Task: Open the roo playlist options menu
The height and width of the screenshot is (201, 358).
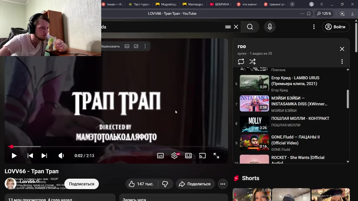Action: (342, 62)
